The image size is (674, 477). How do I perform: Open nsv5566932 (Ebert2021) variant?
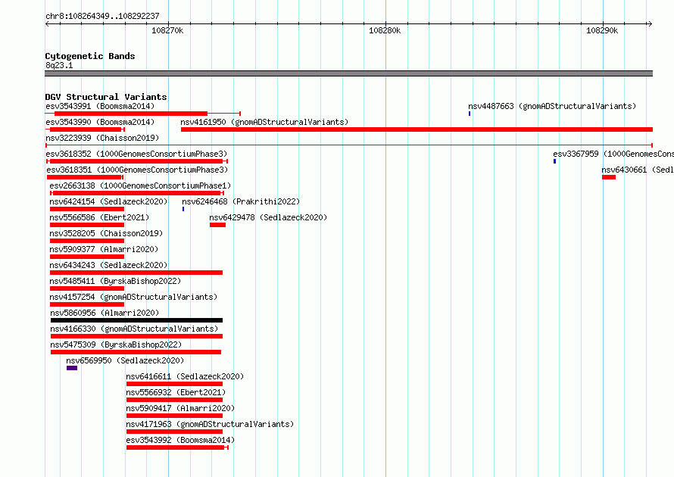point(176,392)
